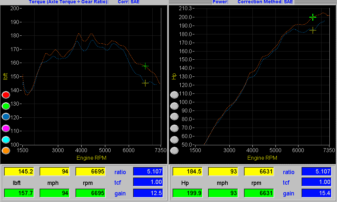The image size is (337, 202).
Task: Click the blue run color button
Action: [x=6, y=117]
